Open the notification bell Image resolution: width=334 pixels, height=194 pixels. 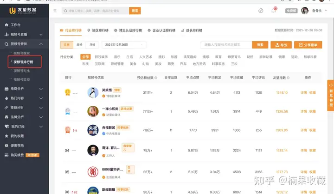(x=274, y=10)
